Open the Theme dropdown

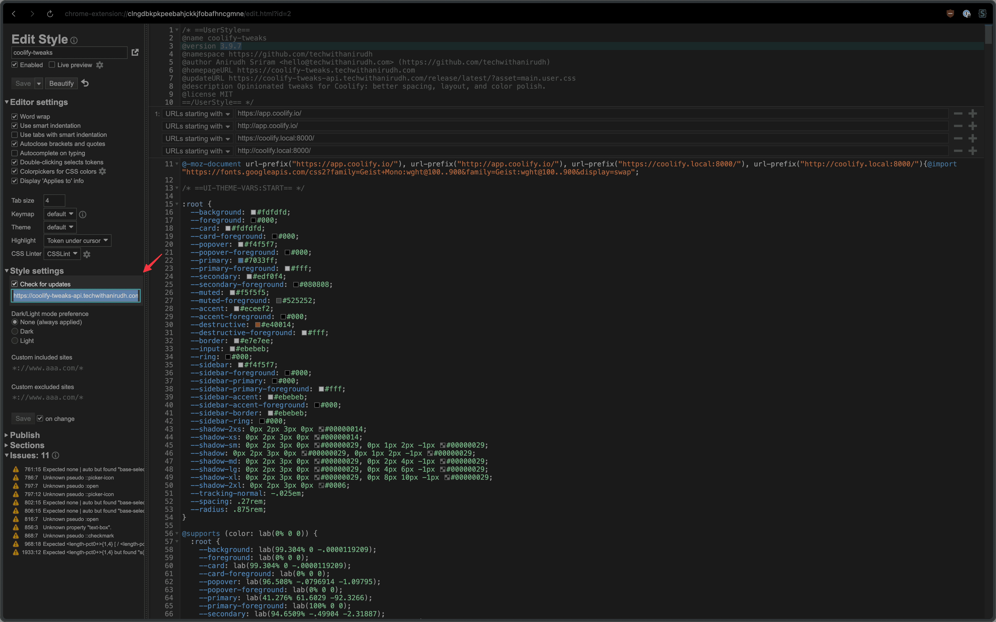coord(60,227)
